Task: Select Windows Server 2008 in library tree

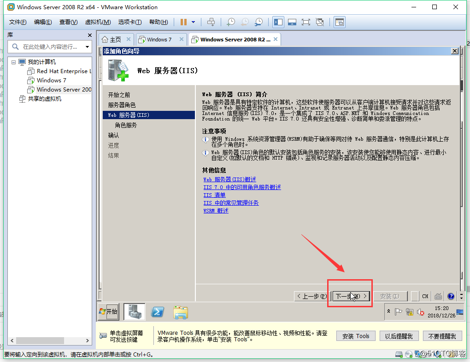Action: [x=59, y=89]
